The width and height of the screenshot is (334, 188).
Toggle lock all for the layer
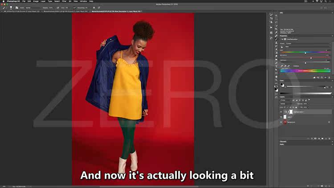[x=296, y=107]
